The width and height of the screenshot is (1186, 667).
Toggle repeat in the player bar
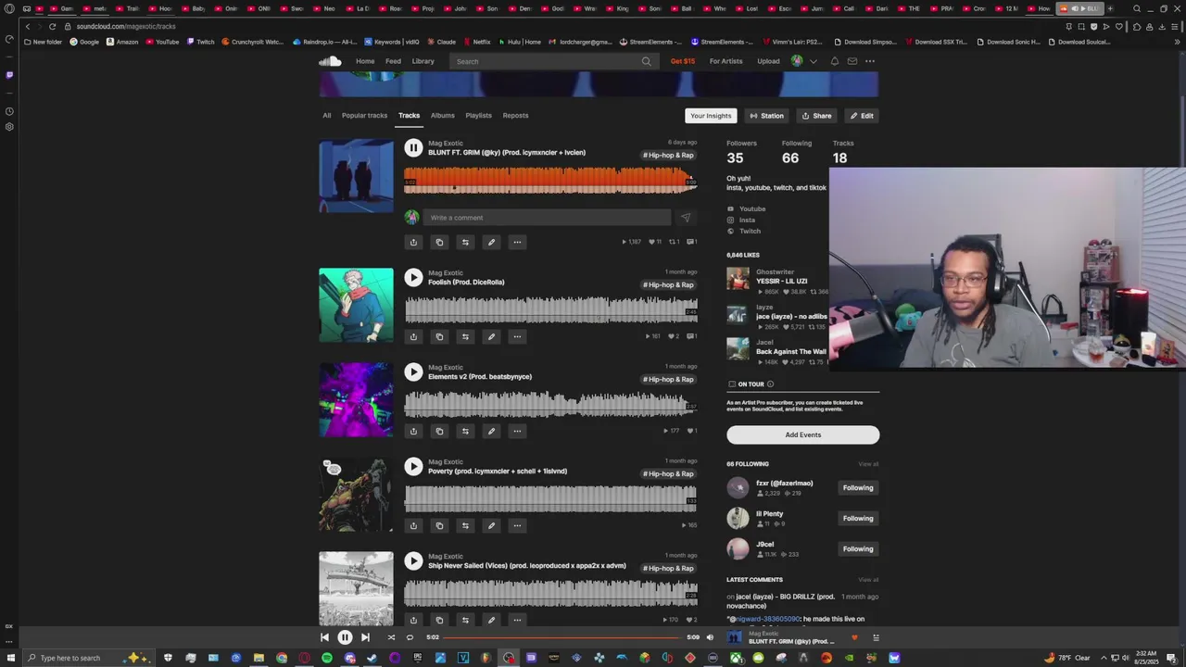click(x=410, y=637)
